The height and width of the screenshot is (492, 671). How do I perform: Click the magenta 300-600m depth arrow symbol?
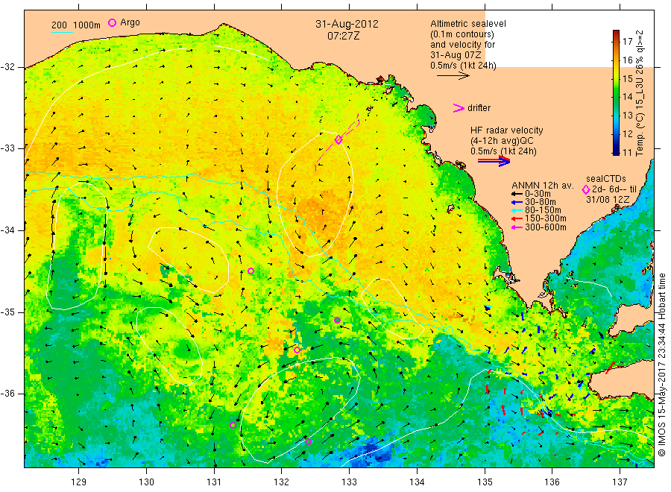pos(517,227)
